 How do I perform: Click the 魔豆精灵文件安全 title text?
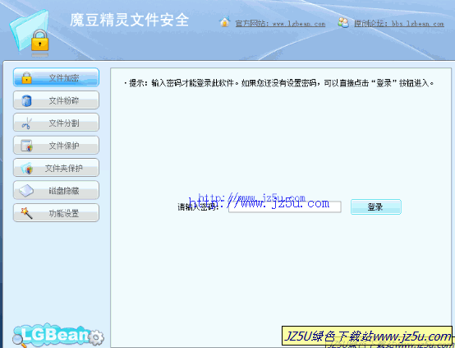[130, 20]
